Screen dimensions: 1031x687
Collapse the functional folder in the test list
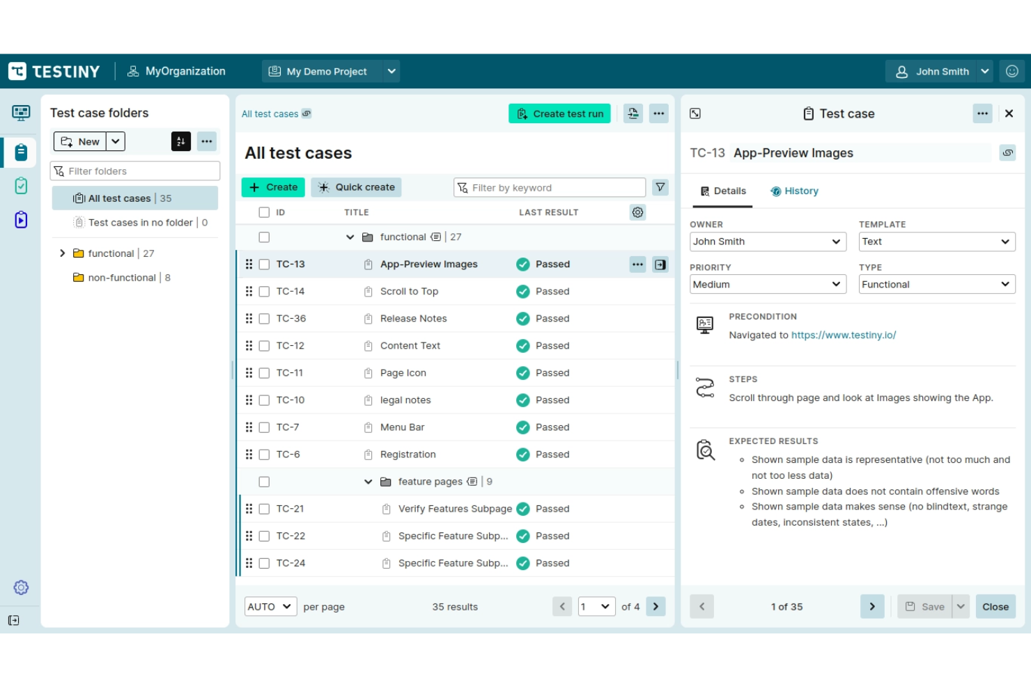coord(350,237)
